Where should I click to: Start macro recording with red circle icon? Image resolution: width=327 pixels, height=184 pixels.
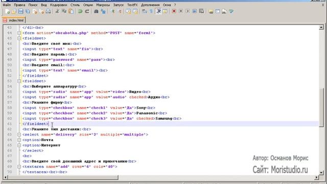[174, 11]
